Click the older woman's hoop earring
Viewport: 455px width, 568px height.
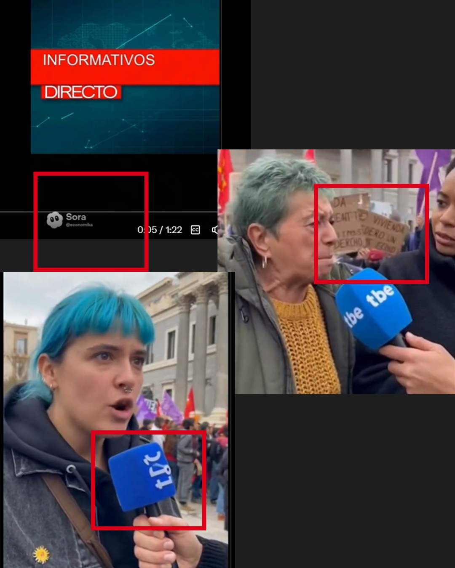pyautogui.click(x=264, y=262)
